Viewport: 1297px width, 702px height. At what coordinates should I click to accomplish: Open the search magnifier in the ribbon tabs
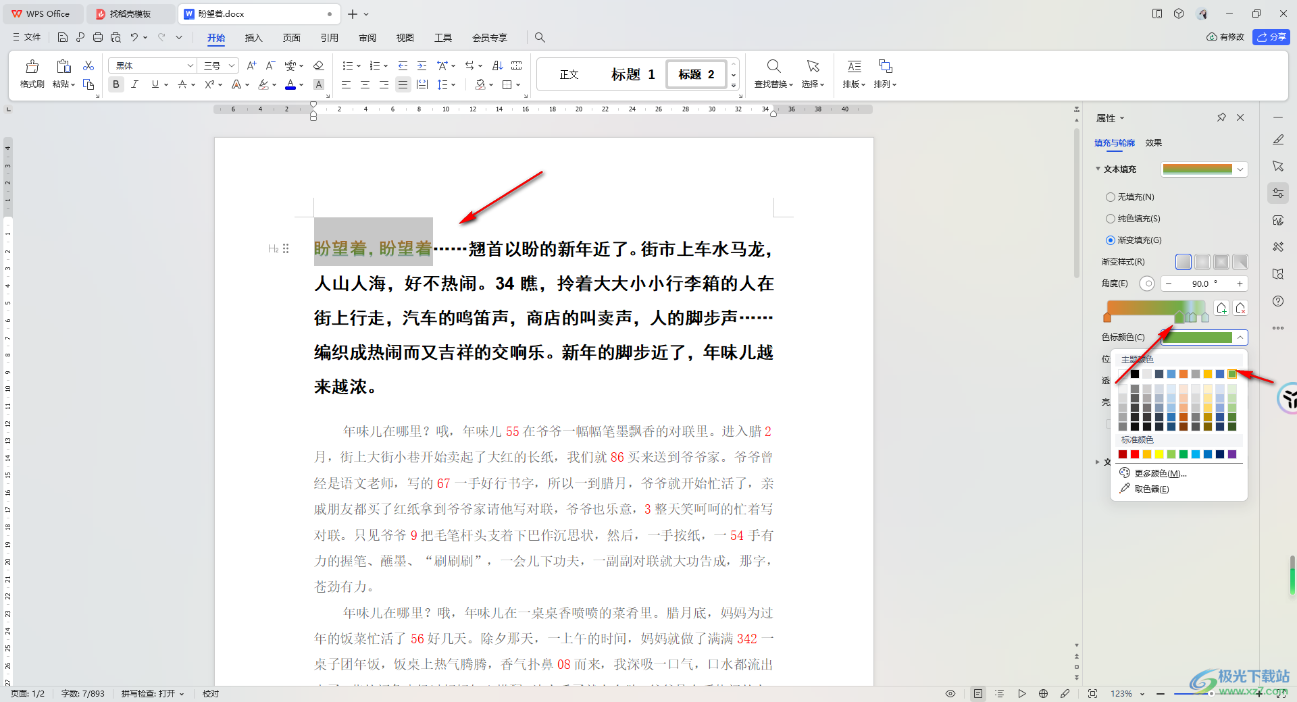coord(540,37)
